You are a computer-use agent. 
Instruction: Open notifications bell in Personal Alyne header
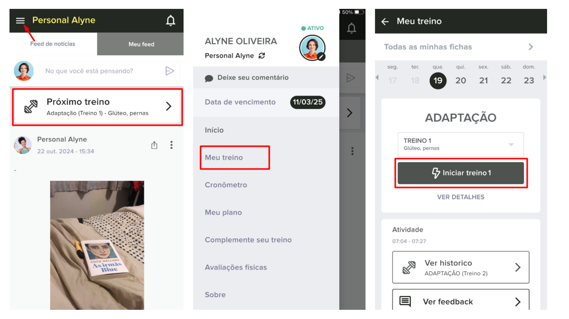tap(170, 20)
